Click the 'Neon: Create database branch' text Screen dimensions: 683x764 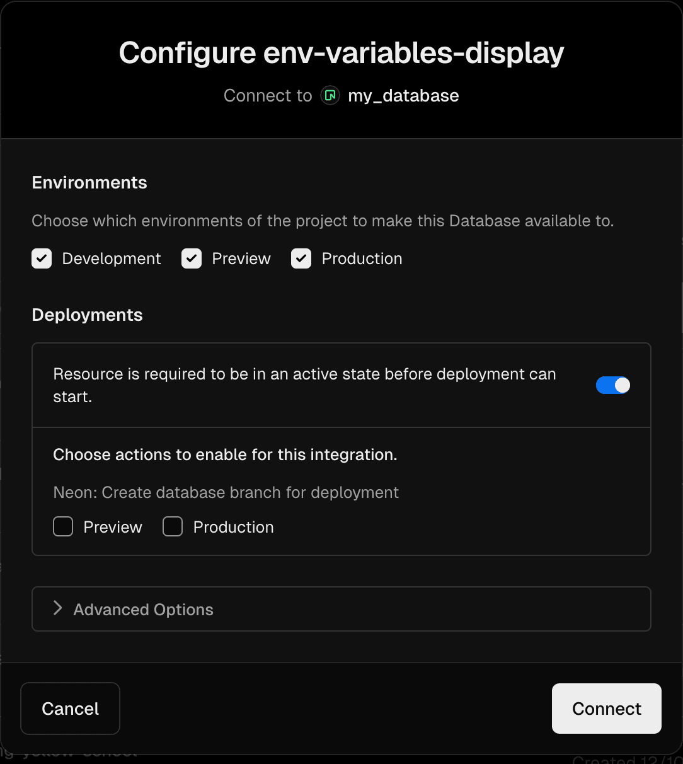point(226,492)
